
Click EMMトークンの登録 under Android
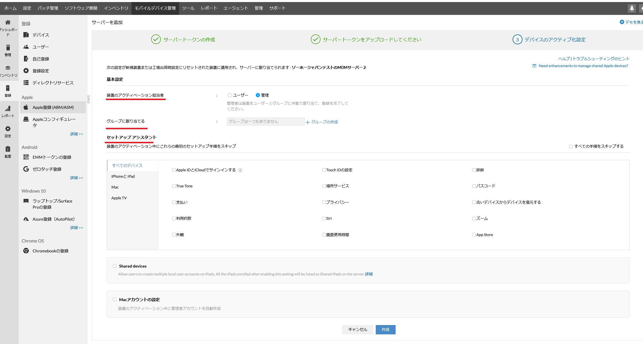pos(51,157)
